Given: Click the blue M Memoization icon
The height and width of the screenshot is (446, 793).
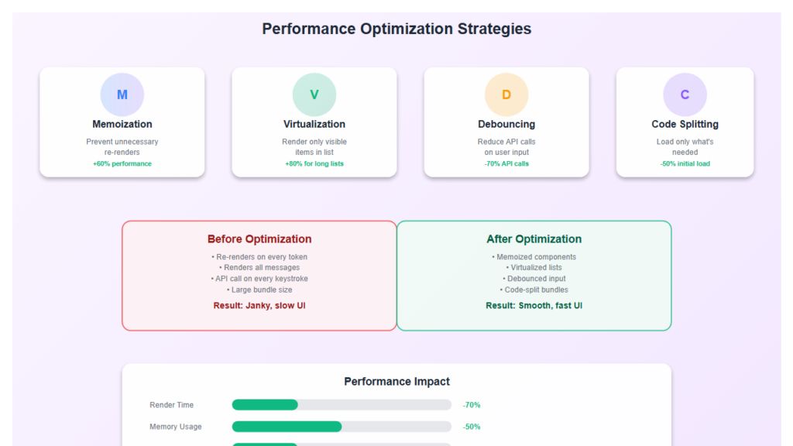Looking at the screenshot, I should 122,95.
